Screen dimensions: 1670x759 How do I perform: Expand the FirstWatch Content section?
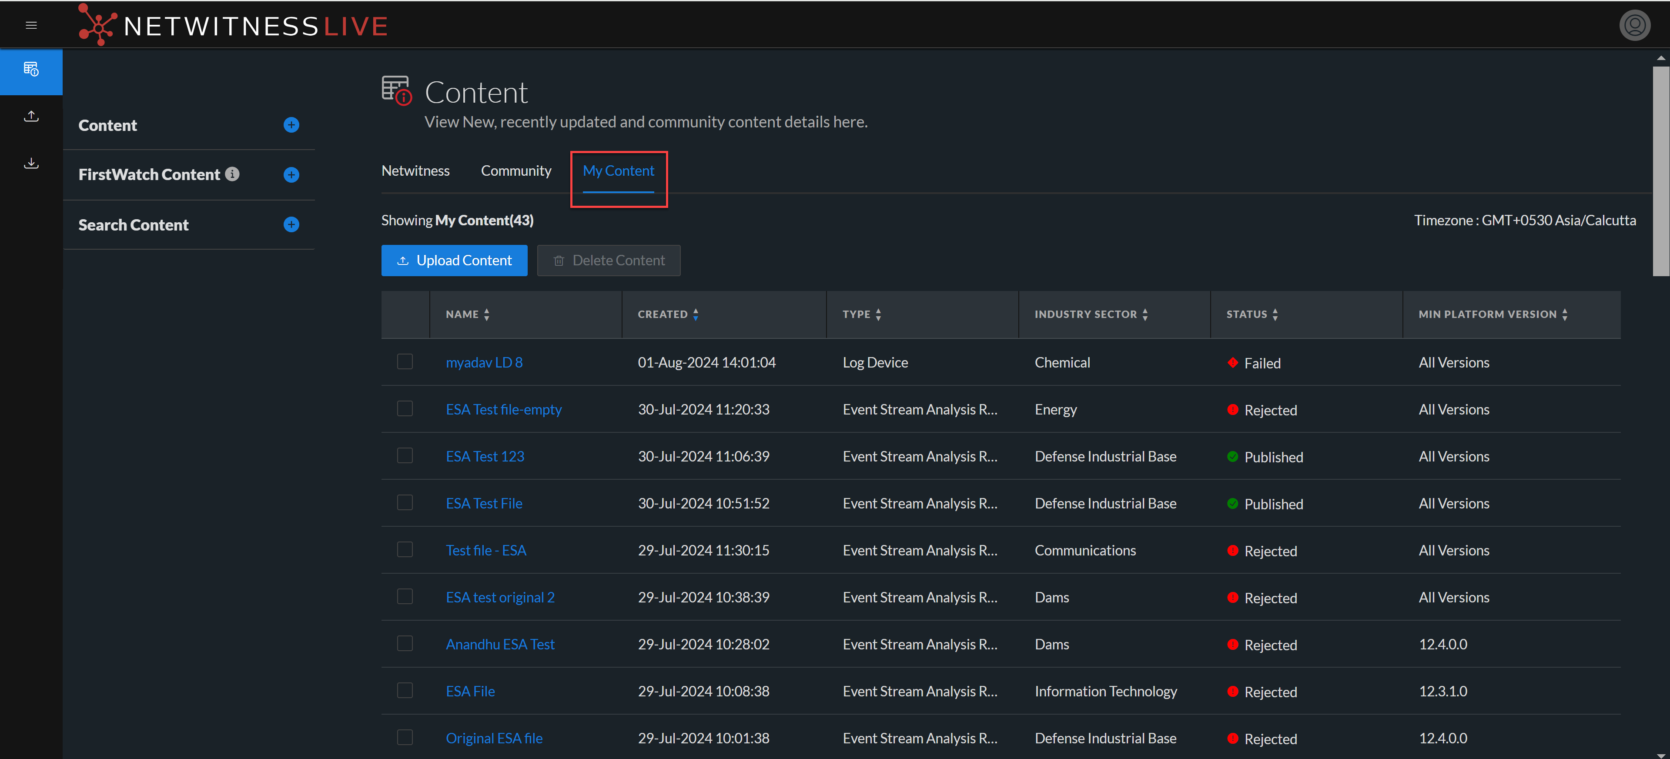pyautogui.click(x=291, y=175)
